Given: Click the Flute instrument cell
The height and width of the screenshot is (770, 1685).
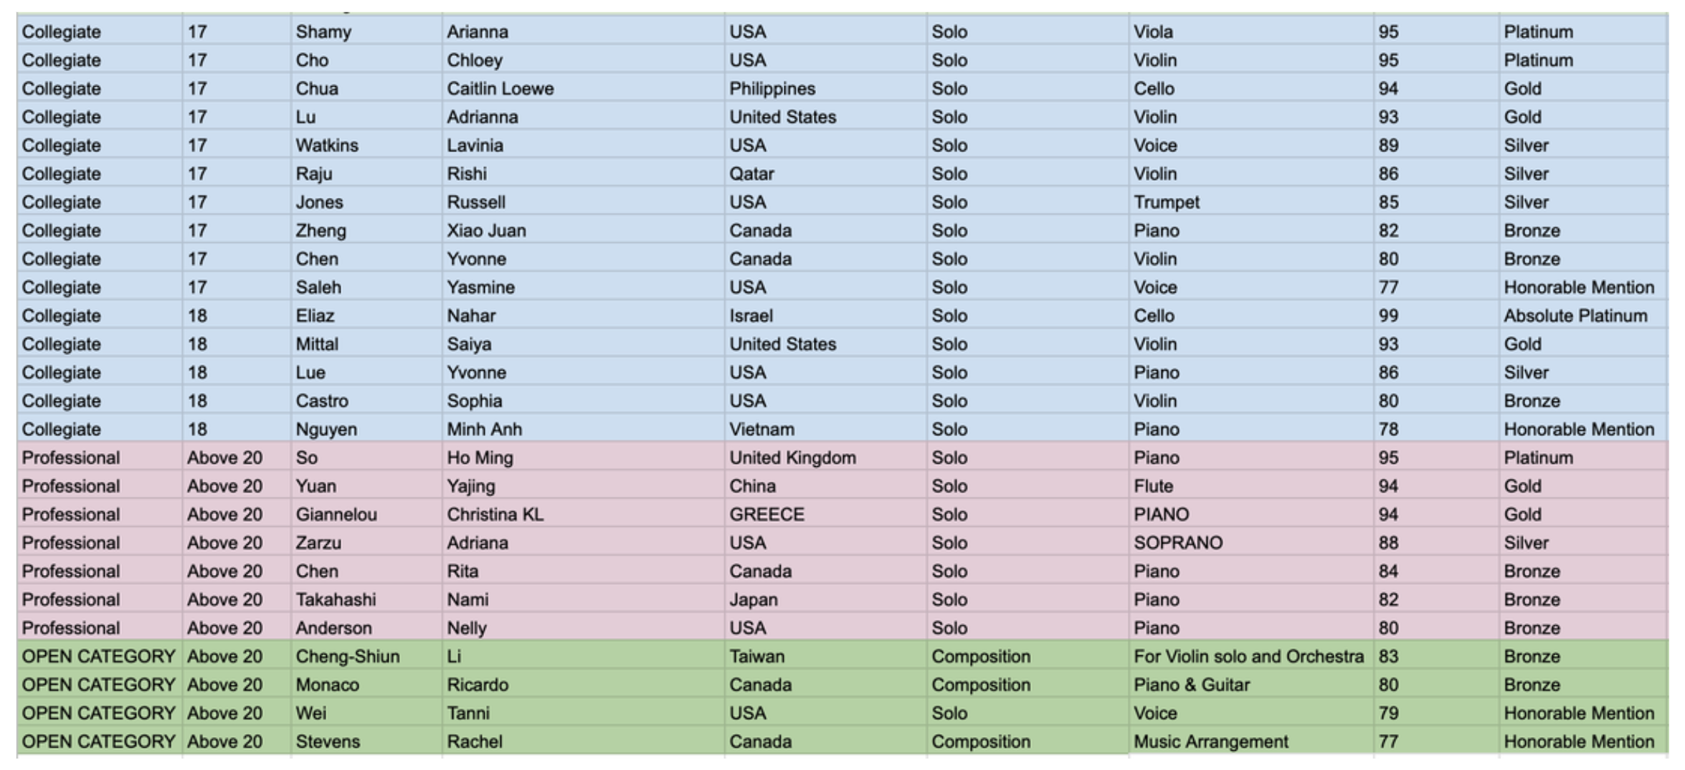Looking at the screenshot, I should (1153, 486).
